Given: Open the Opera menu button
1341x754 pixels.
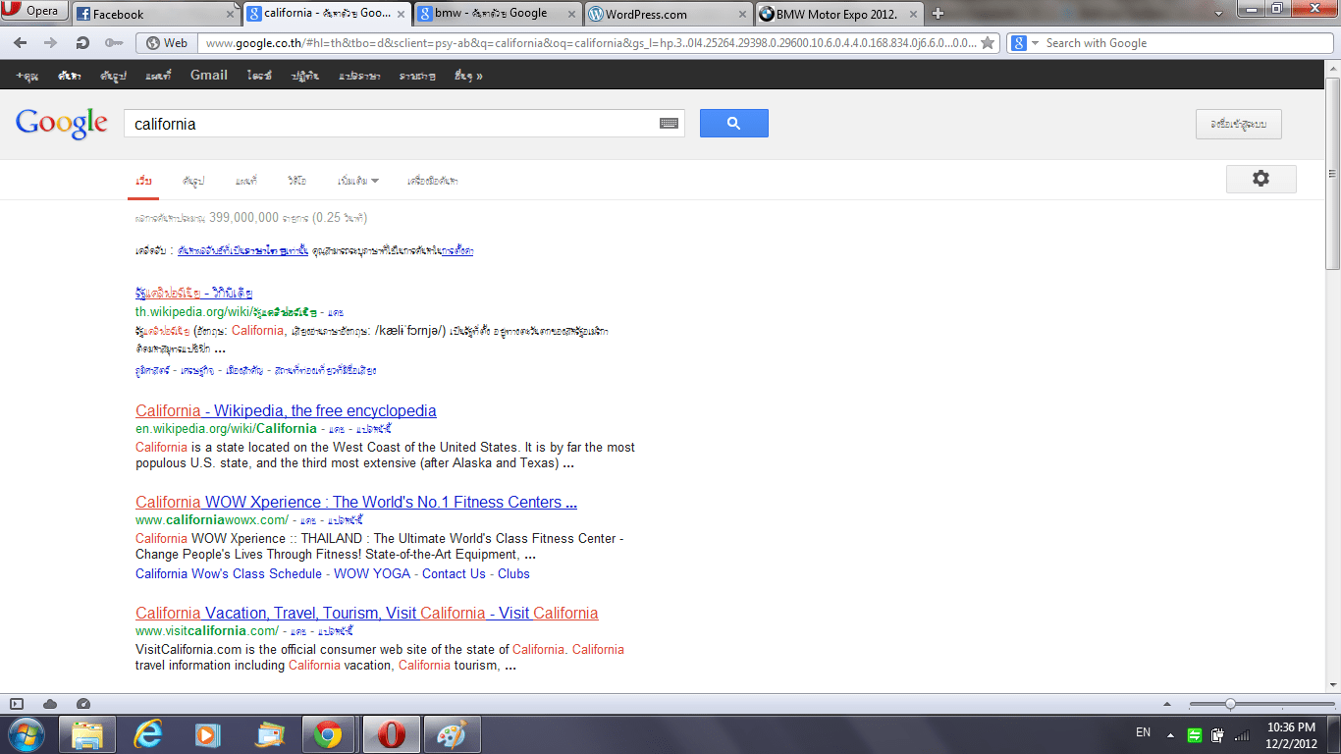Looking at the screenshot, I should [35, 12].
